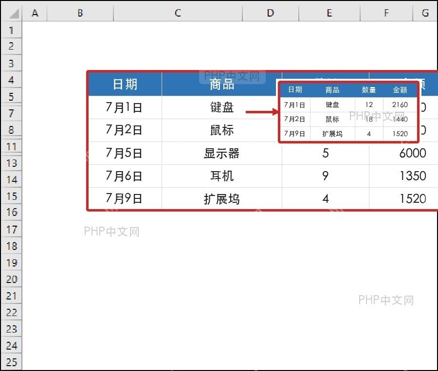Select column A header
This screenshot has width=438, height=371.
(x=35, y=13)
